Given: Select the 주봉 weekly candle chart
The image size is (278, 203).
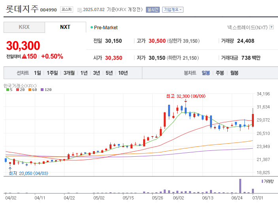Looking at the screenshot, I should pyautogui.click(x=220, y=73).
